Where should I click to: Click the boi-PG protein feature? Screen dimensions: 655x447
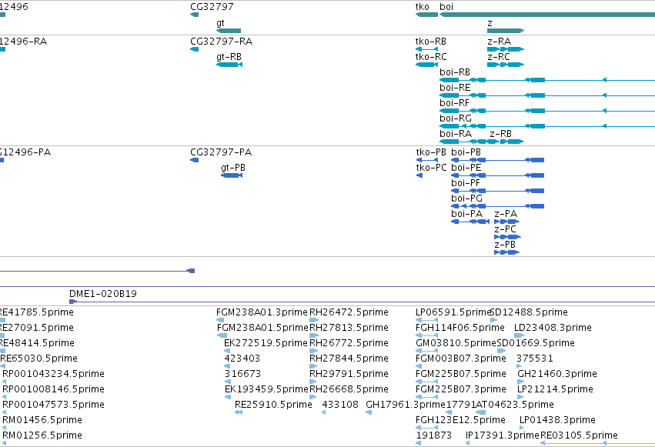497,206
